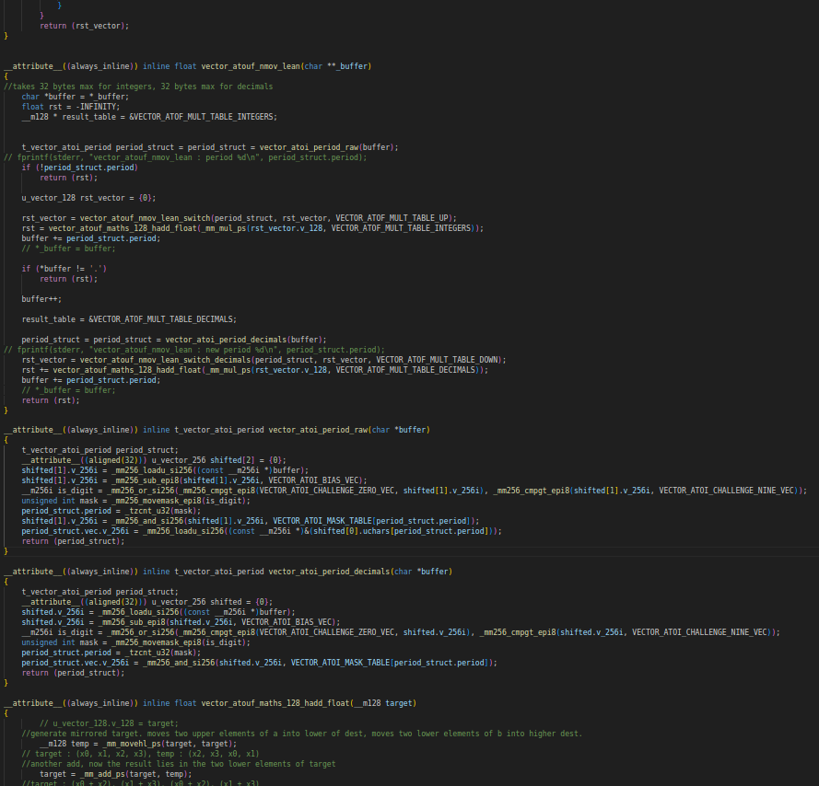Click the 'return (rst_vector);' line
This screenshot has height=786, width=819.
pos(84,26)
